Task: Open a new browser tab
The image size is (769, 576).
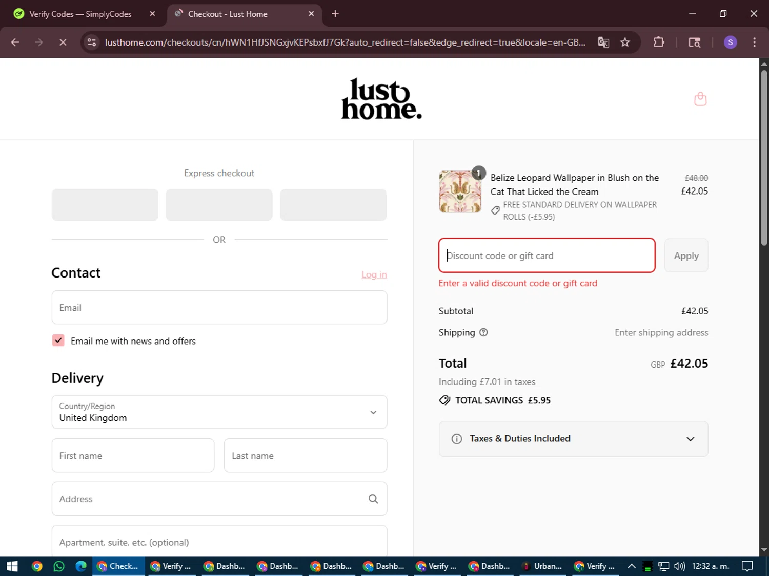Action: (x=335, y=14)
